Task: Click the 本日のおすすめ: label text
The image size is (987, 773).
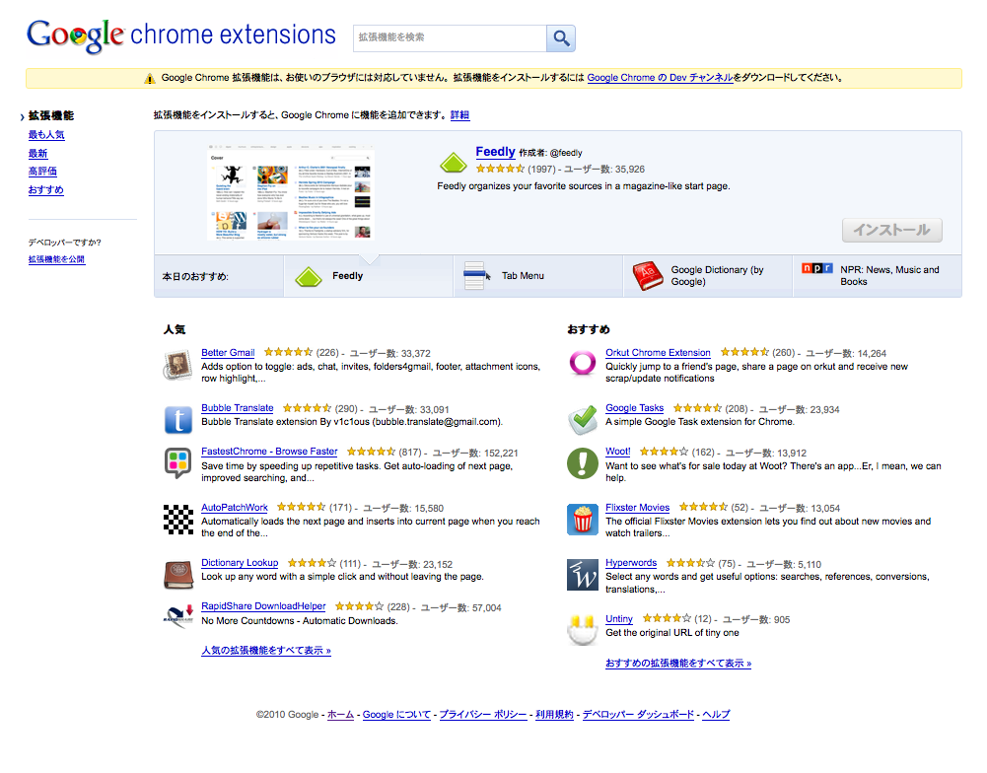Action: click(195, 276)
